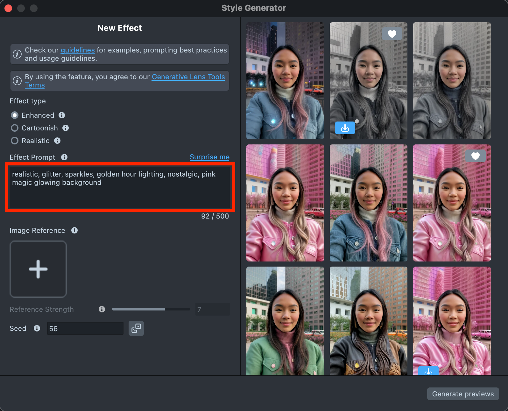This screenshot has height=411, width=508.
Task: Select the Cartoonish effect type
Action: click(x=15, y=128)
